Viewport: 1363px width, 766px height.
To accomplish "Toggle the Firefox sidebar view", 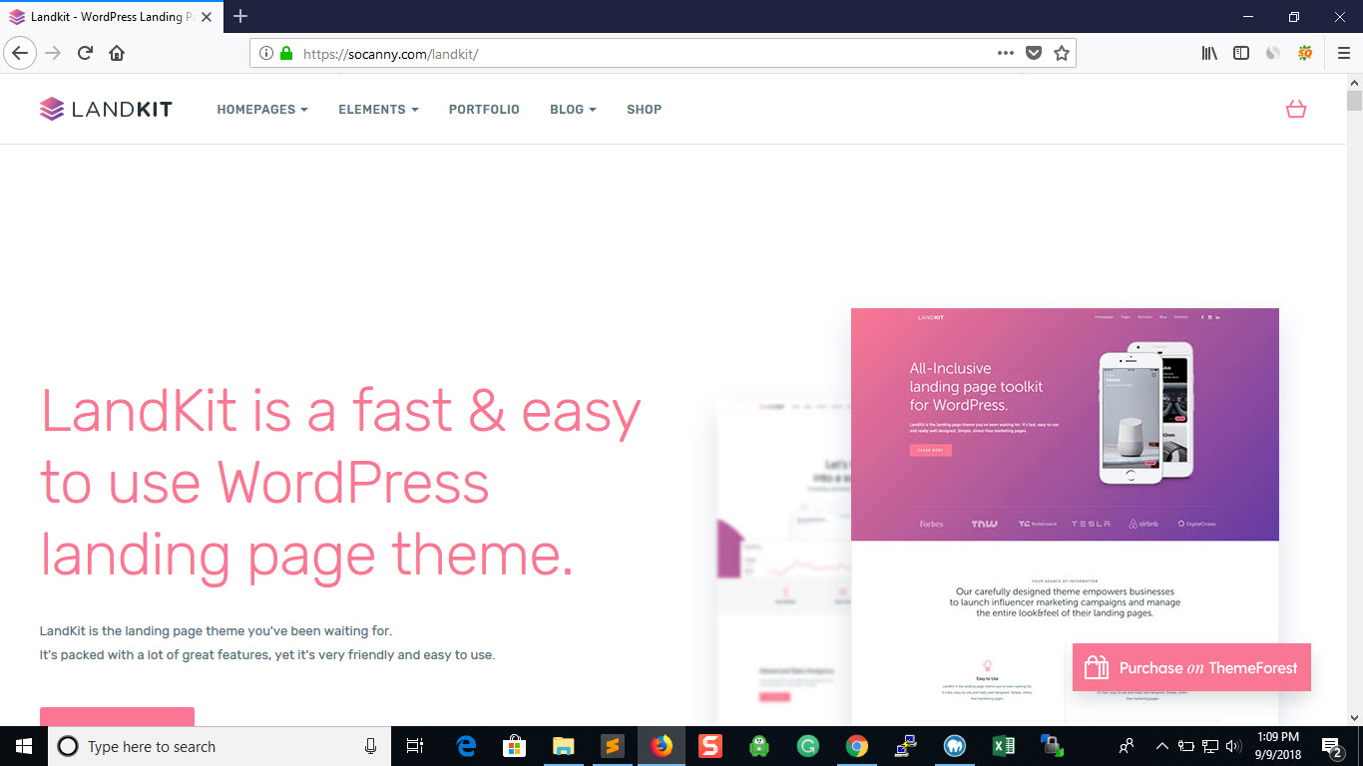I will pyautogui.click(x=1241, y=53).
